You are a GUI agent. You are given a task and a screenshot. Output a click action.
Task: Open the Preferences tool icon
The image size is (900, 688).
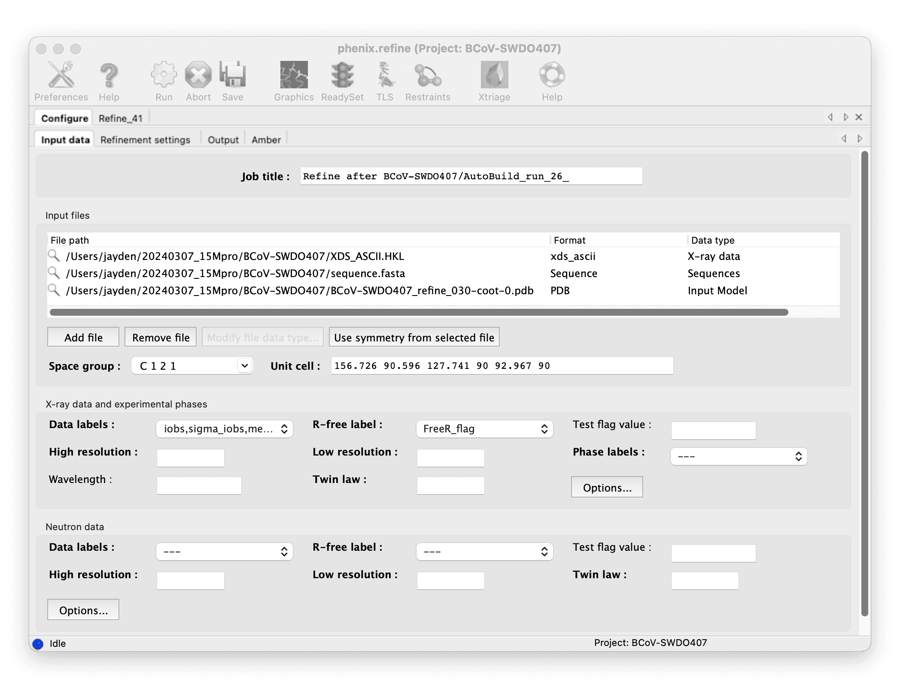[61, 75]
